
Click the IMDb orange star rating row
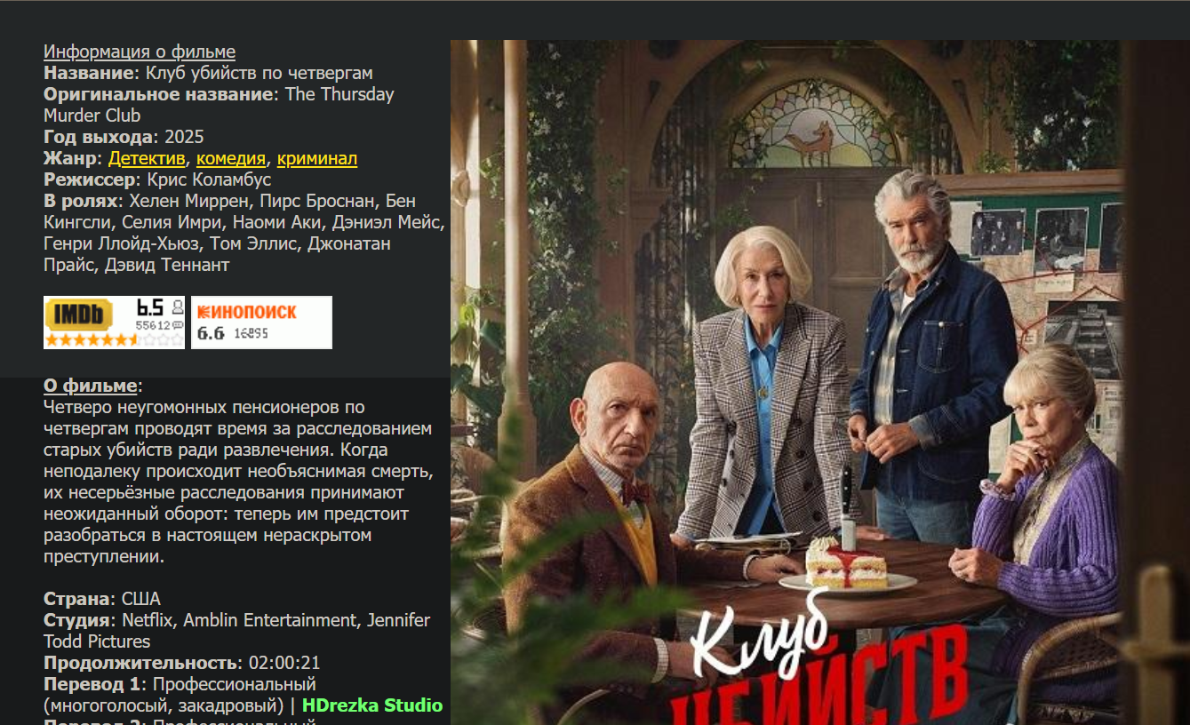pos(114,339)
